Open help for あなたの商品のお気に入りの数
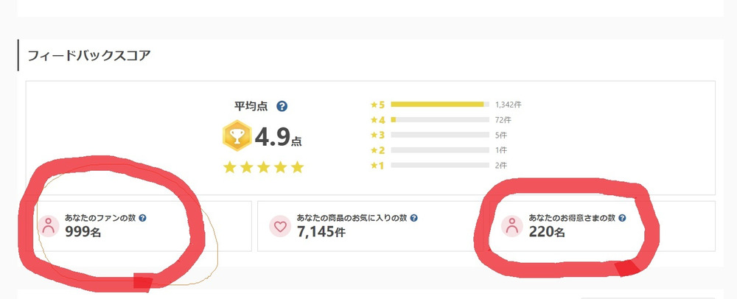This screenshot has width=737, height=299. click(414, 219)
